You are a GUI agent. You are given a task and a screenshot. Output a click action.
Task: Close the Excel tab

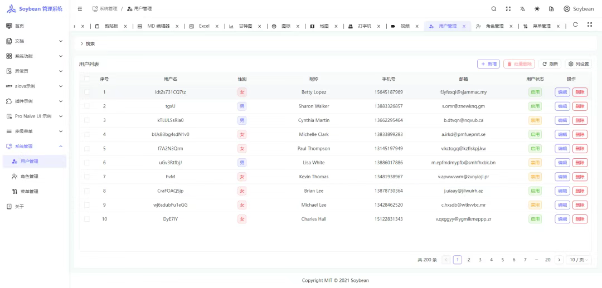click(x=216, y=26)
